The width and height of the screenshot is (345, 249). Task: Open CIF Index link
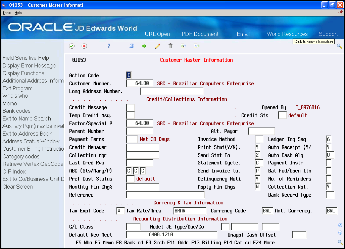tap(14, 171)
